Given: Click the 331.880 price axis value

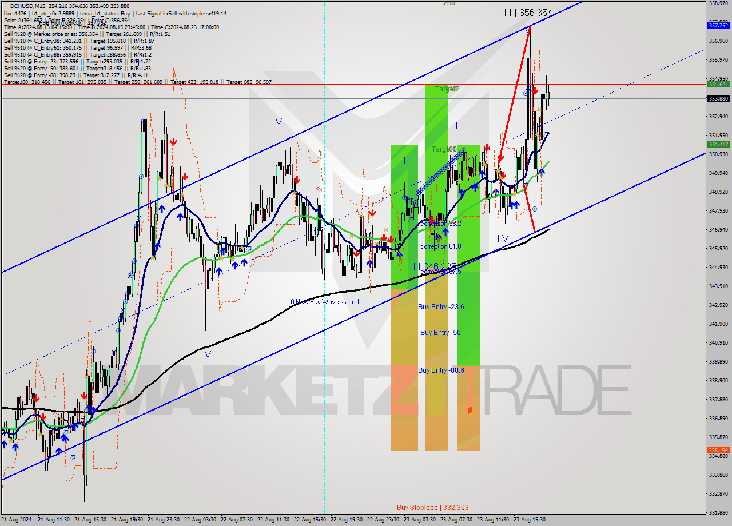Looking at the screenshot, I should [718, 512].
